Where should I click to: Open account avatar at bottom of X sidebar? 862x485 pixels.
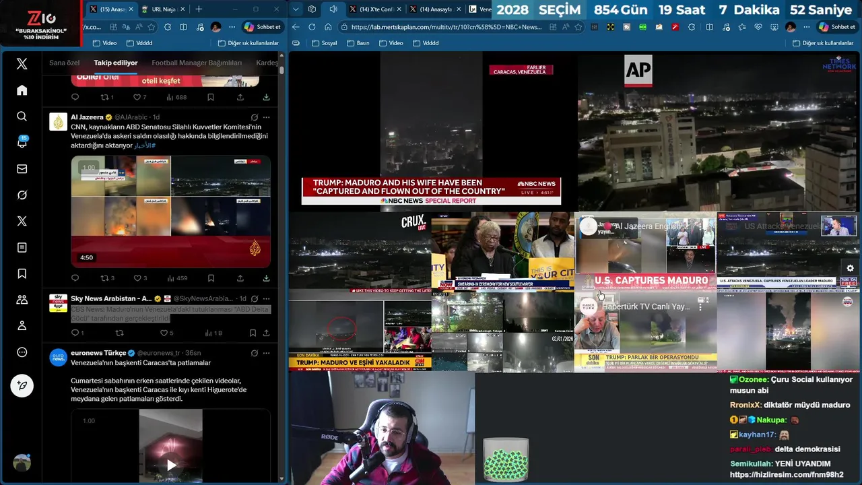[x=22, y=463]
